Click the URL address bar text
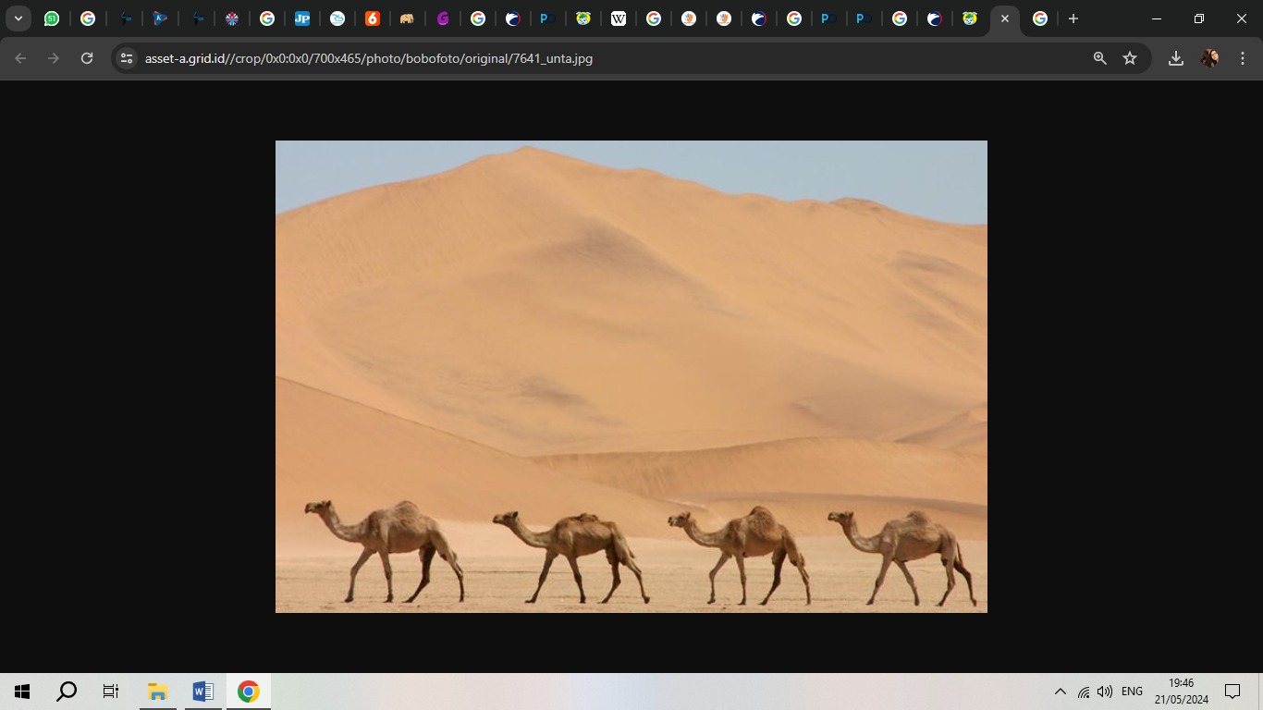This screenshot has width=1263, height=710. click(x=369, y=58)
